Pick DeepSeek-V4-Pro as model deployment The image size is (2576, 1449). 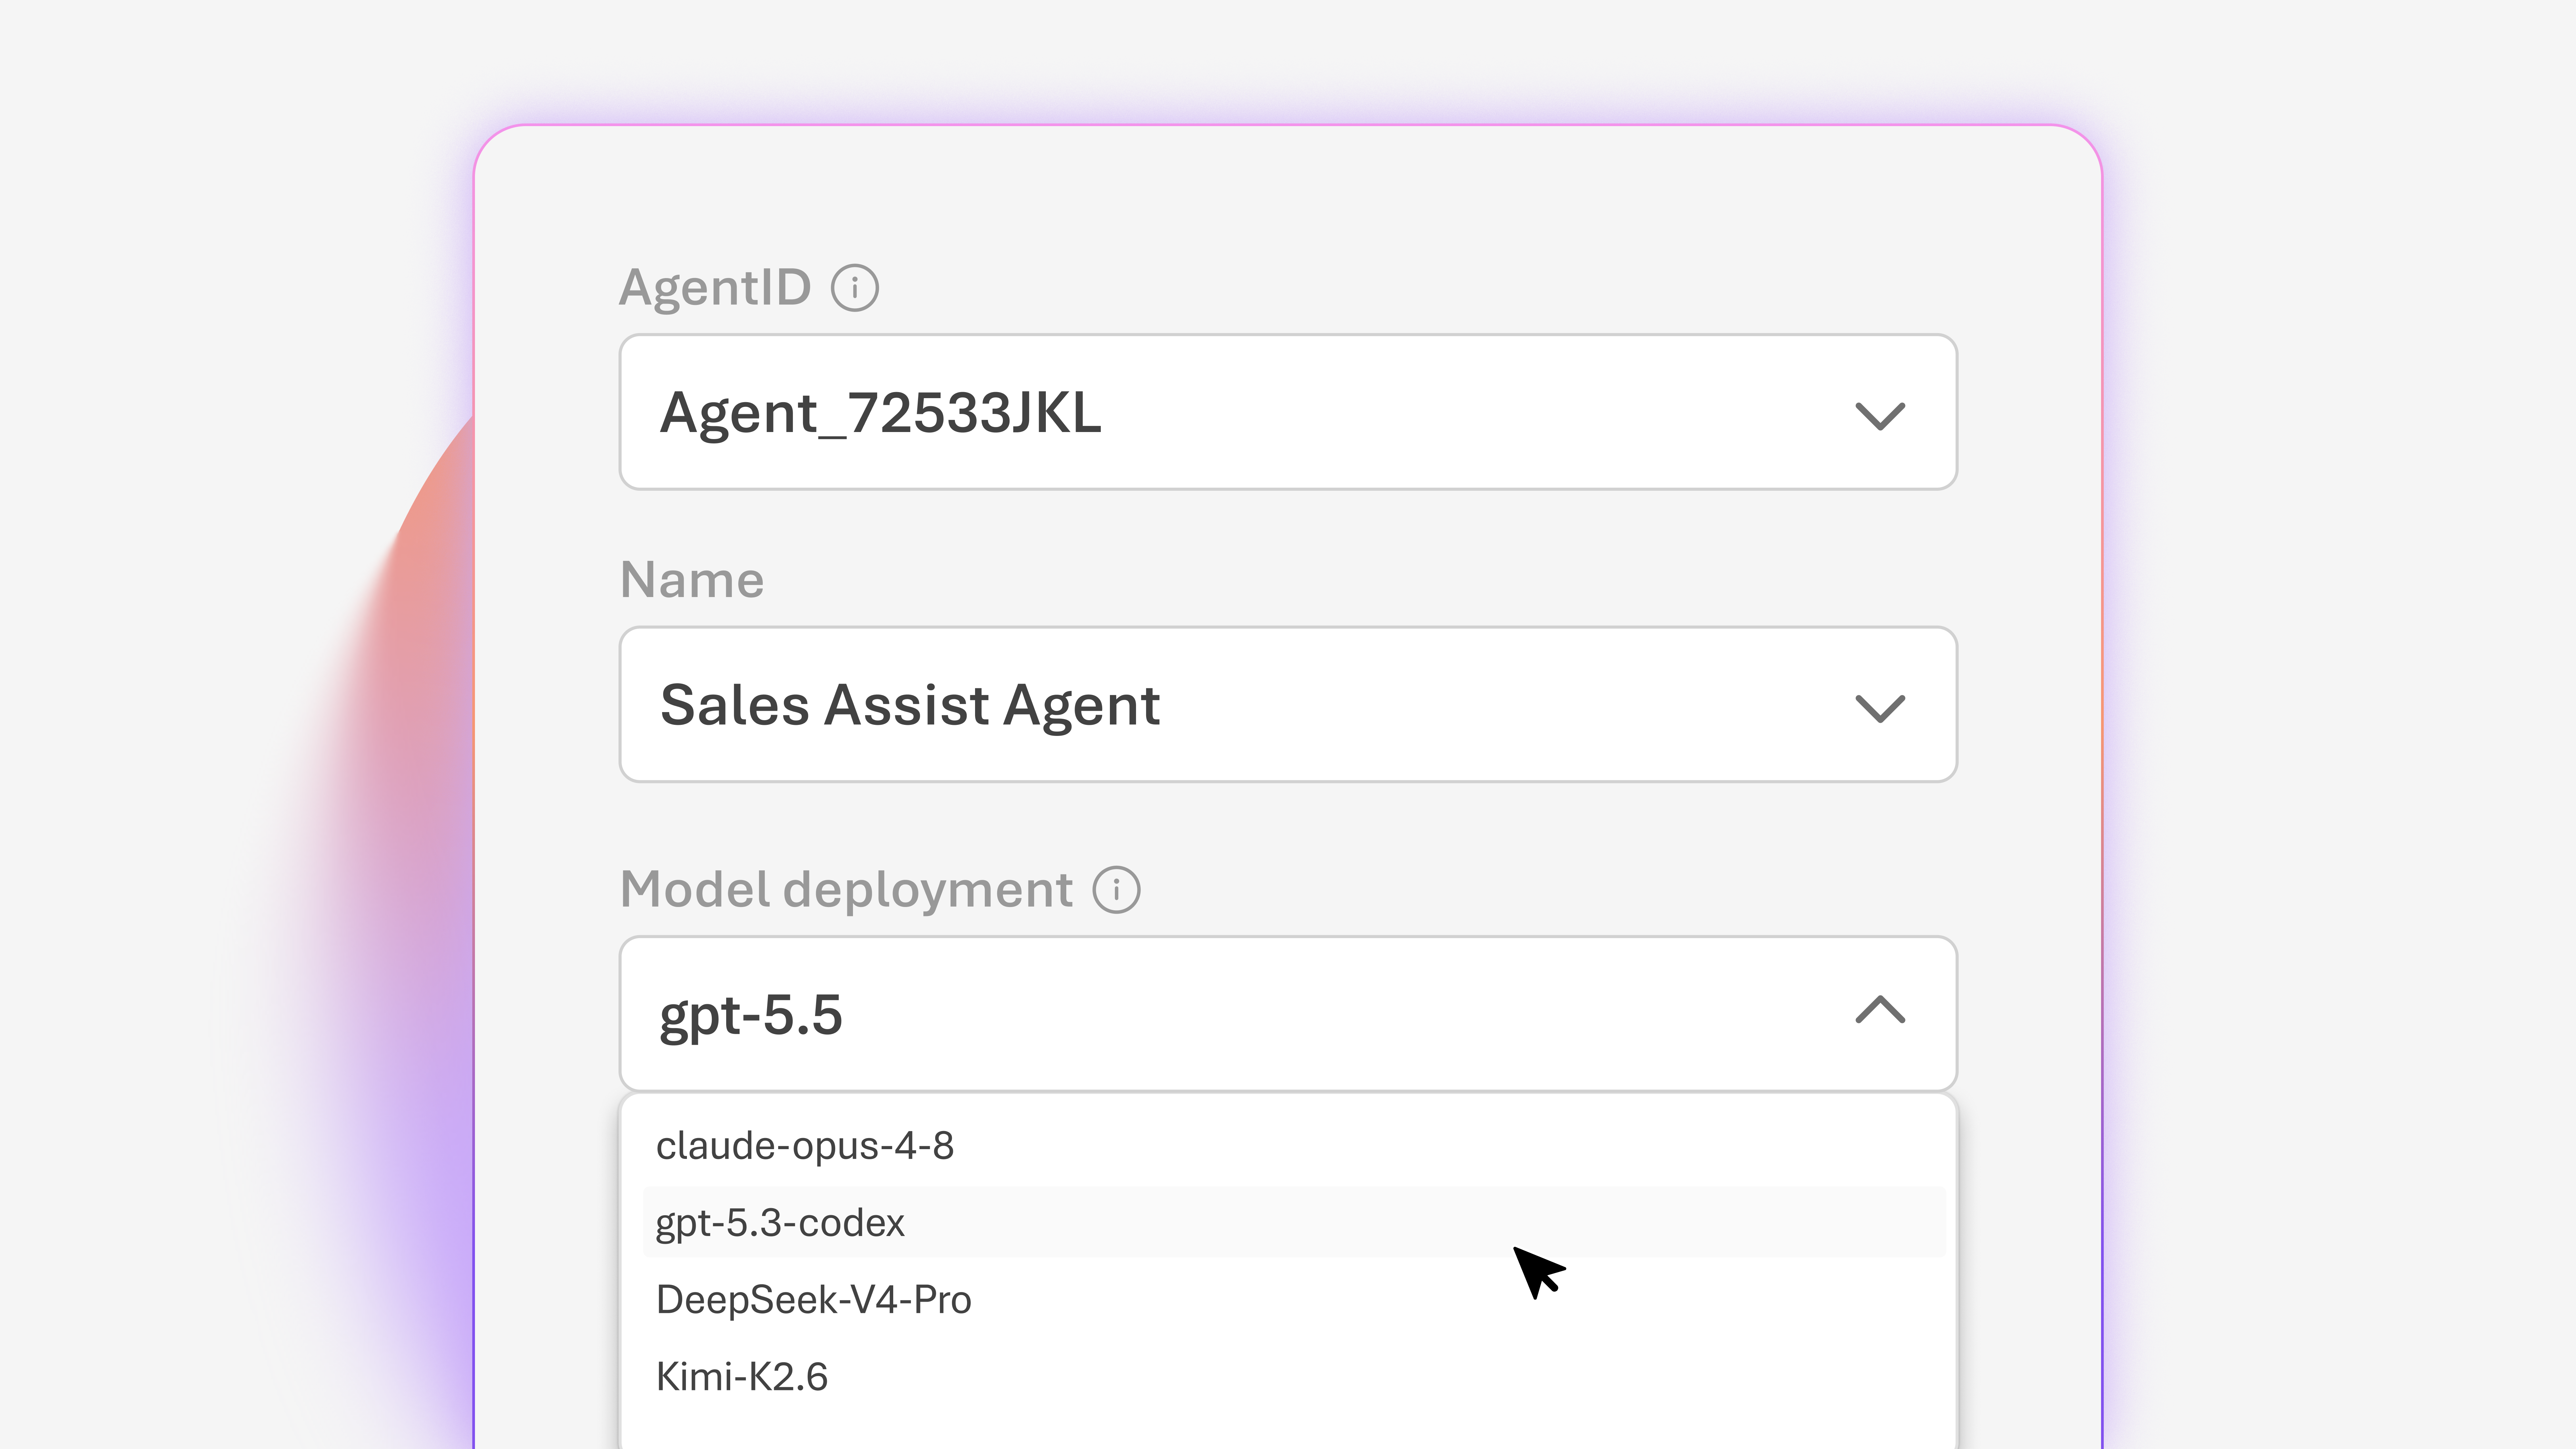[1294, 1299]
